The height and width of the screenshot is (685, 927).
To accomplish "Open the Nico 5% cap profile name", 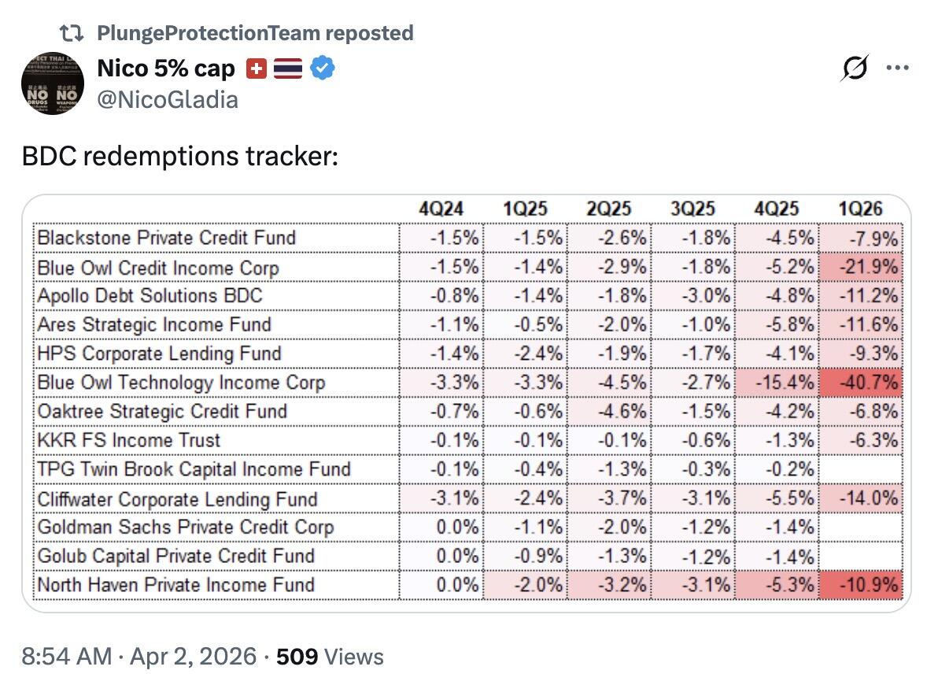I will [x=166, y=69].
